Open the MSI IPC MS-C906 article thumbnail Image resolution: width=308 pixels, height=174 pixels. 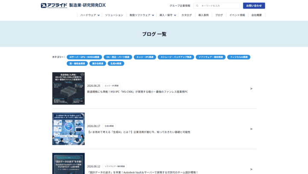68,88
